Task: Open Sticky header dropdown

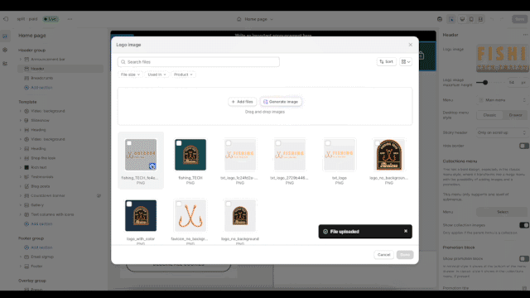Action: click(503, 132)
